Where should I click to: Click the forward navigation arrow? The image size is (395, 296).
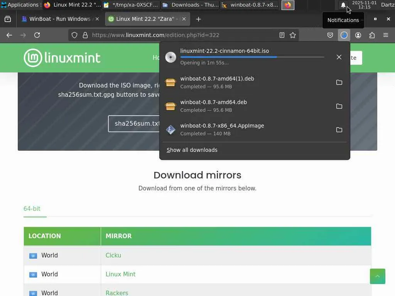[x=23, y=35]
